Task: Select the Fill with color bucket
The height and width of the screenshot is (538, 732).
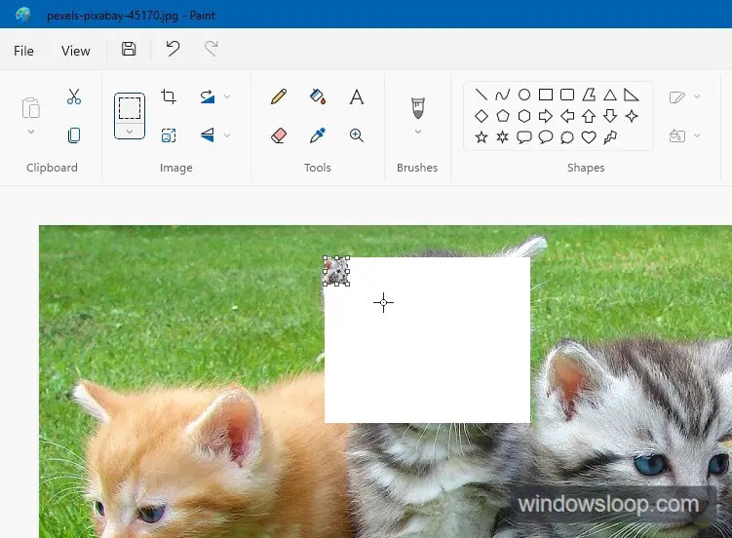Action: click(318, 96)
